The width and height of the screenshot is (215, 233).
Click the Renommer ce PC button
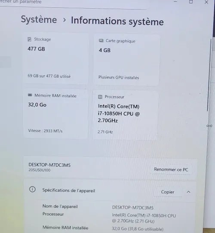[x=171, y=169]
